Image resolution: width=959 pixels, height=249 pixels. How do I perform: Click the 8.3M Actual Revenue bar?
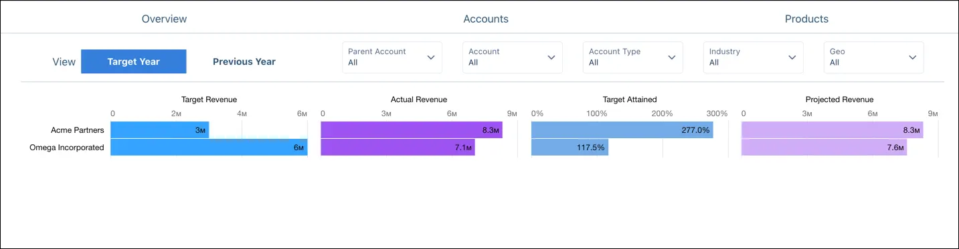point(412,130)
